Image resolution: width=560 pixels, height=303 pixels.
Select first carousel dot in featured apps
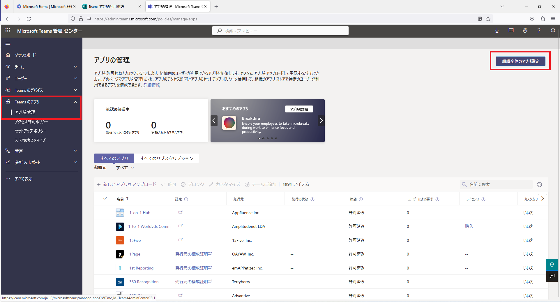tap(259, 138)
